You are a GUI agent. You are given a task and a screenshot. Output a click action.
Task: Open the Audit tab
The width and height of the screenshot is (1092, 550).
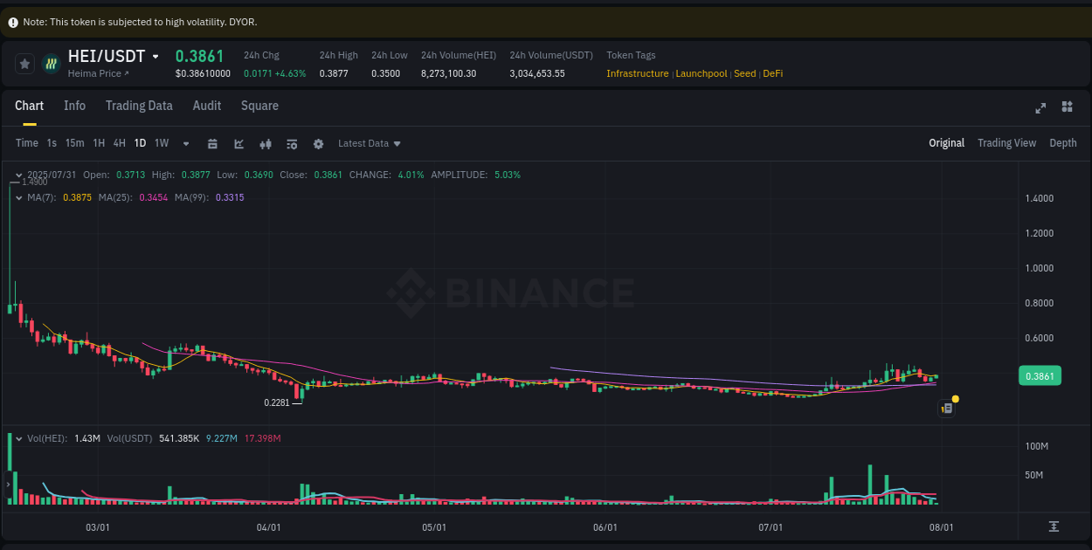coord(206,105)
